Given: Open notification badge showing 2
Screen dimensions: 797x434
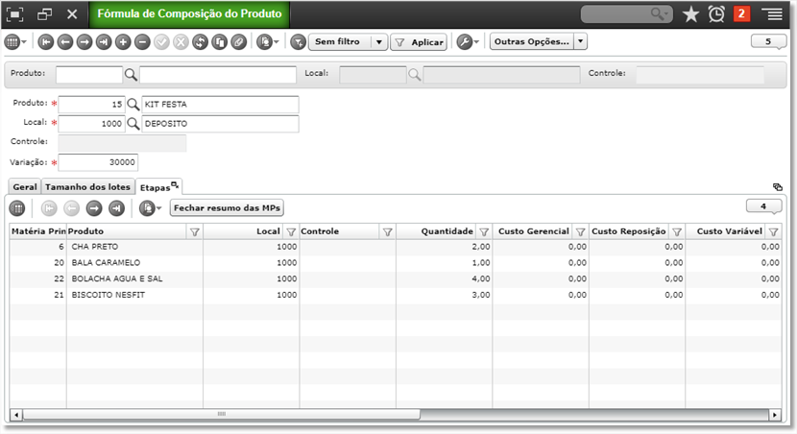Looking at the screenshot, I should (x=741, y=13).
